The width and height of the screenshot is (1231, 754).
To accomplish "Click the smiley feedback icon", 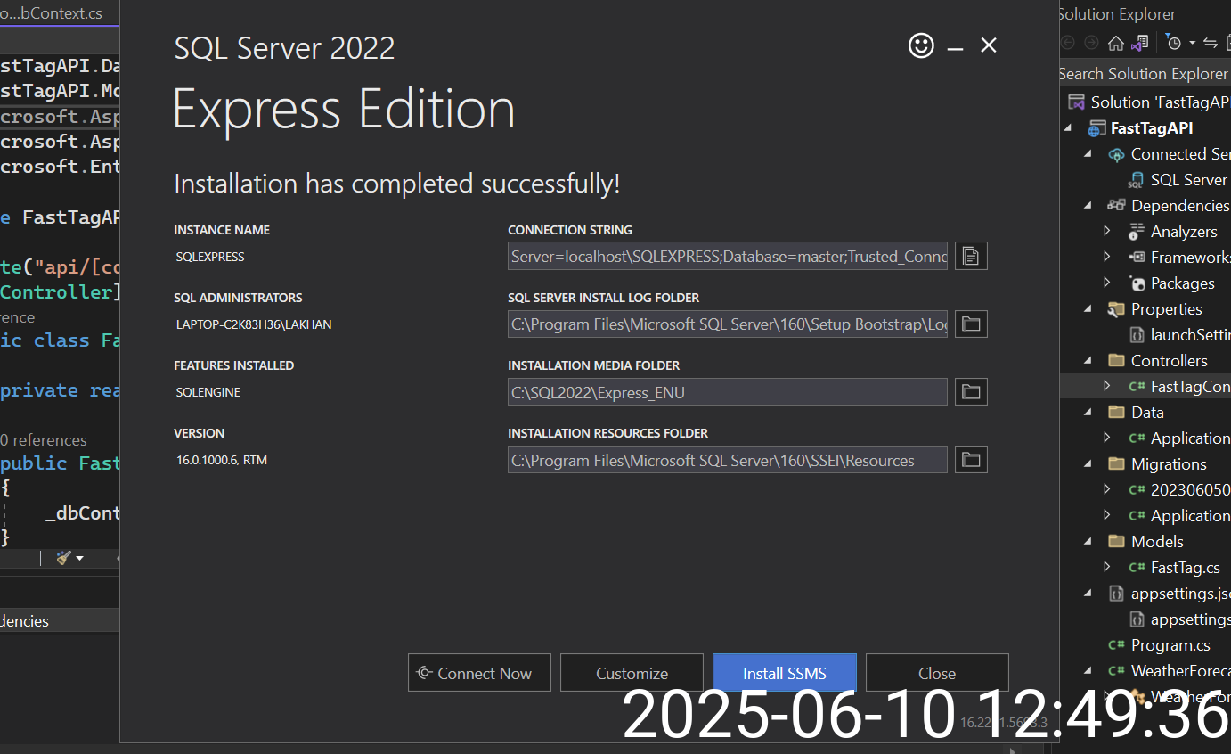I will [921, 45].
